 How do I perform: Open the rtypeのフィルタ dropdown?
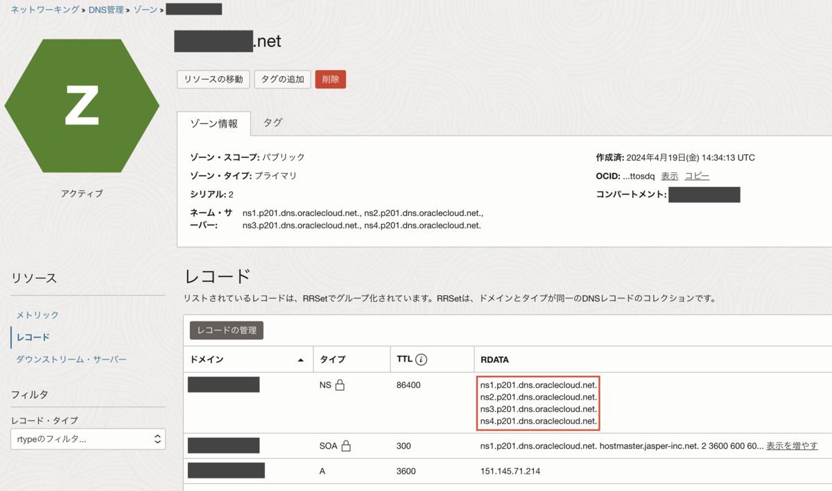pos(88,439)
